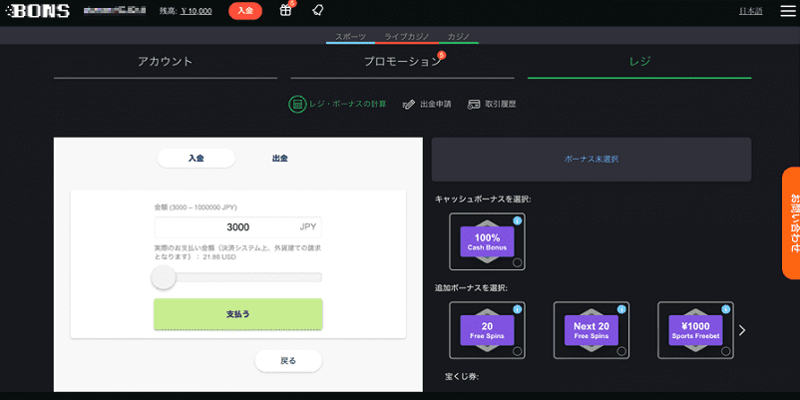The width and height of the screenshot is (800, 400).
Task: Go to the ライブカジノ section
Action: click(407, 37)
